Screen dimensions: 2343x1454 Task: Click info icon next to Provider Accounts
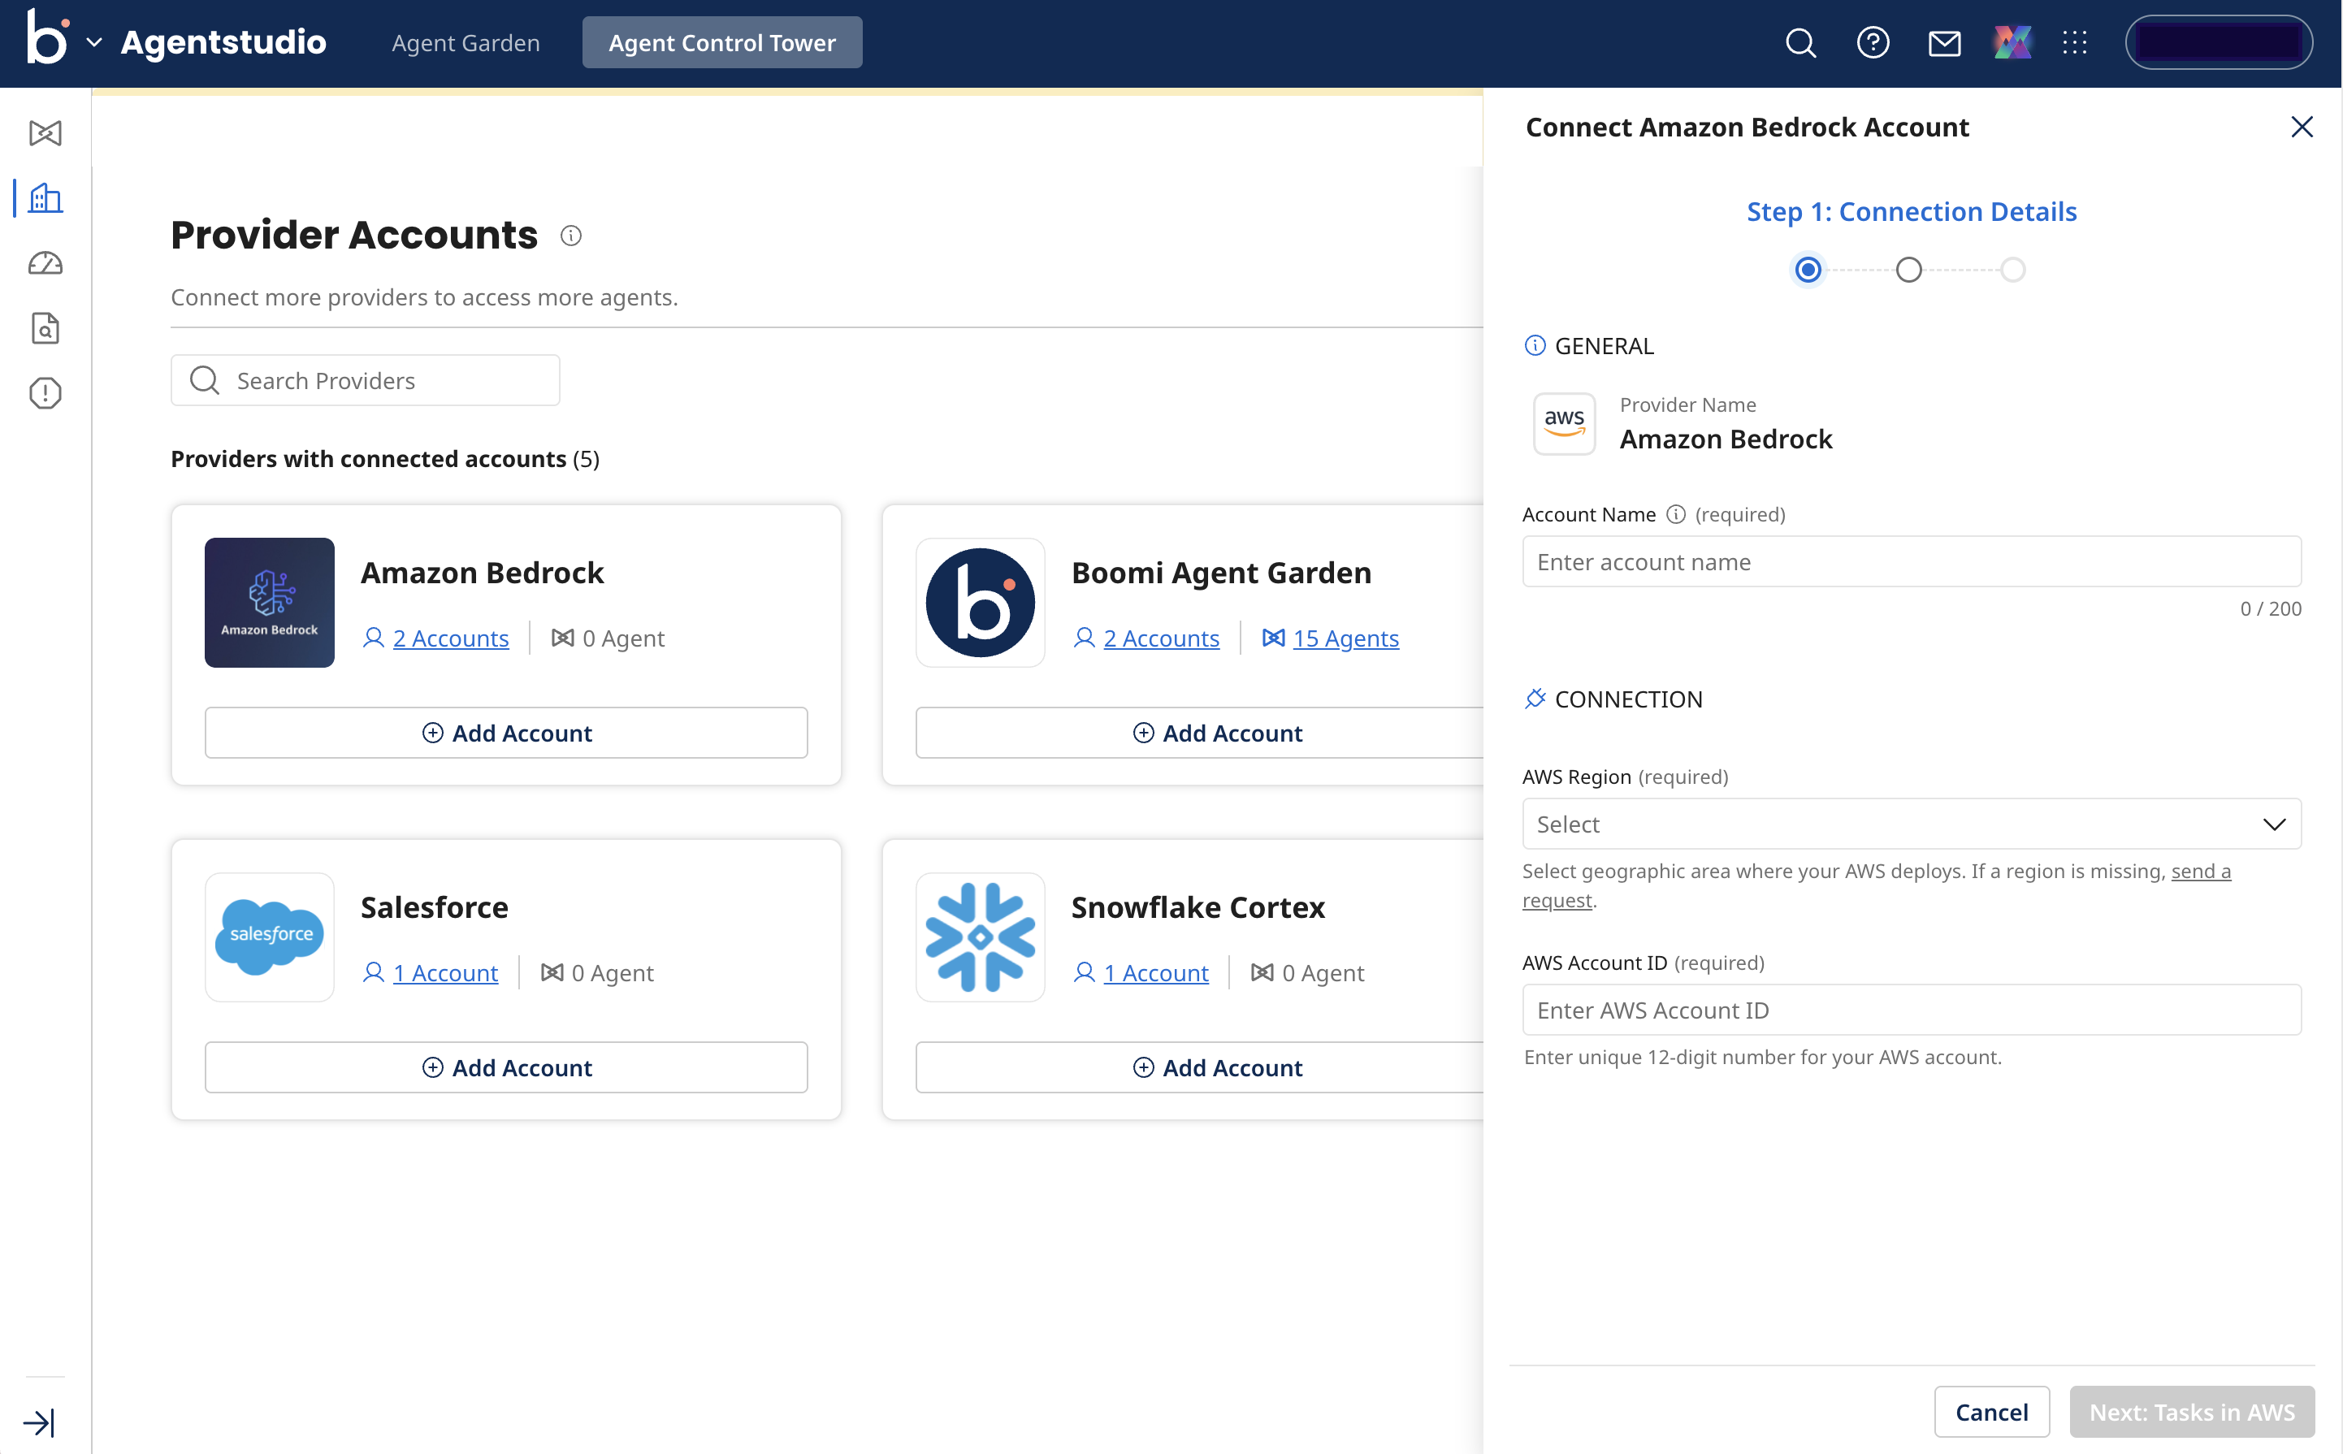570,236
